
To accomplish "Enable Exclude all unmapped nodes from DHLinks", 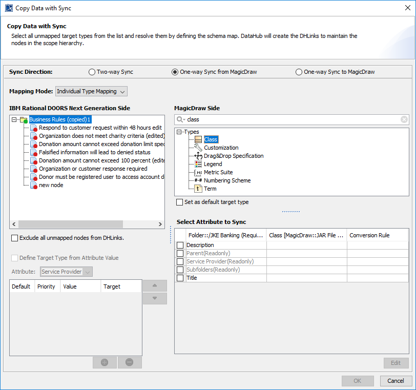I will pyautogui.click(x=14, y=238).
